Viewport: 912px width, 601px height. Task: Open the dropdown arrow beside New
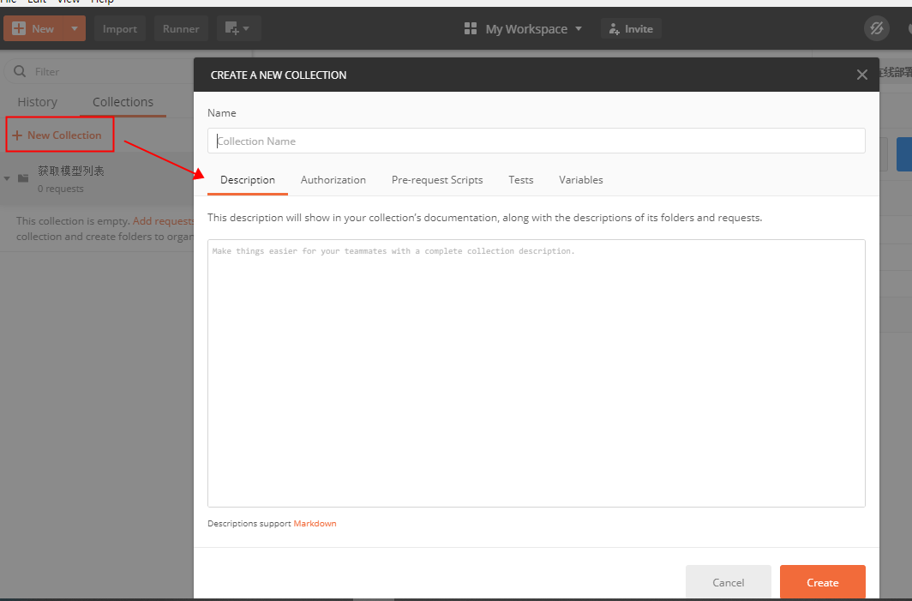point(75,28)
